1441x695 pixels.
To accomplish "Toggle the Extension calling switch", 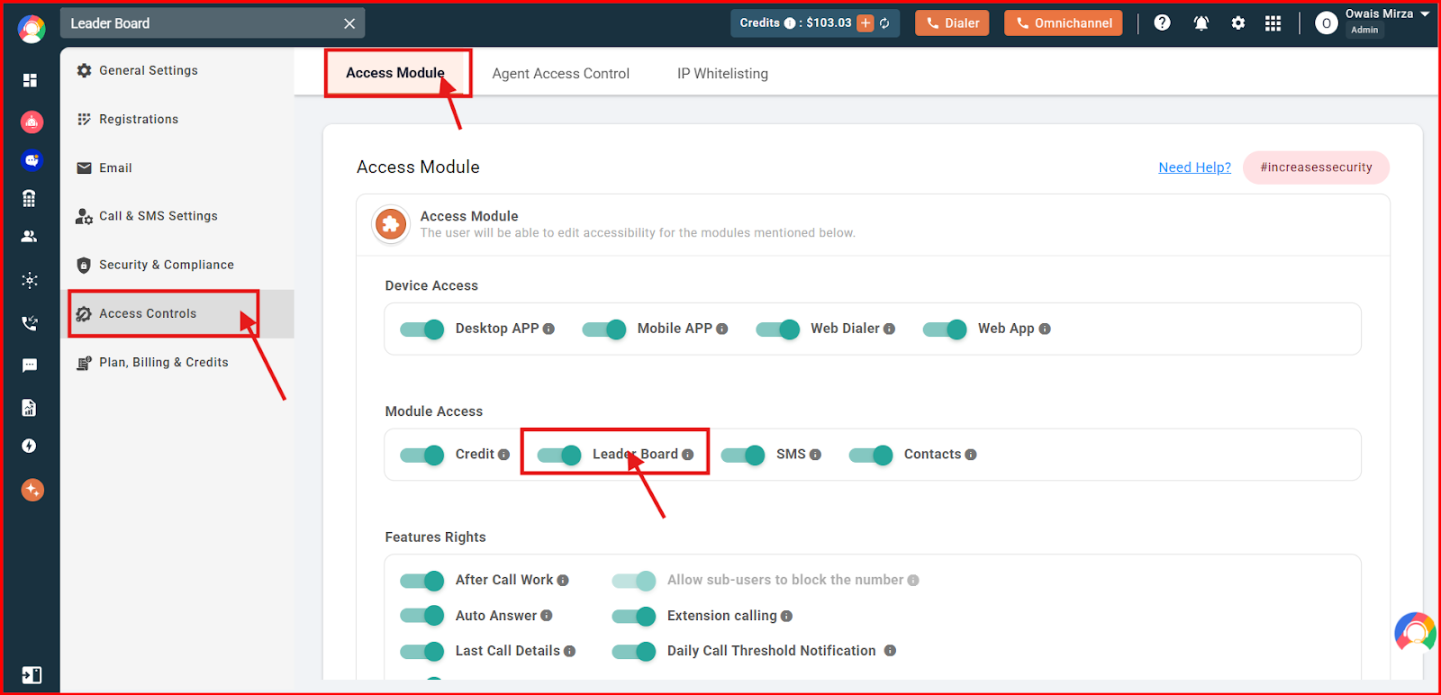I will (634, 616).
